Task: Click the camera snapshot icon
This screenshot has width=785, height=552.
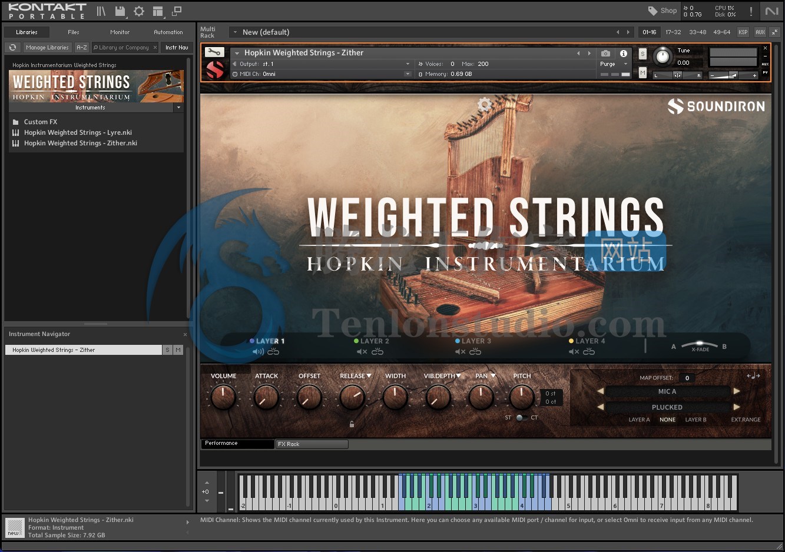Action: [x=605, y=53]
